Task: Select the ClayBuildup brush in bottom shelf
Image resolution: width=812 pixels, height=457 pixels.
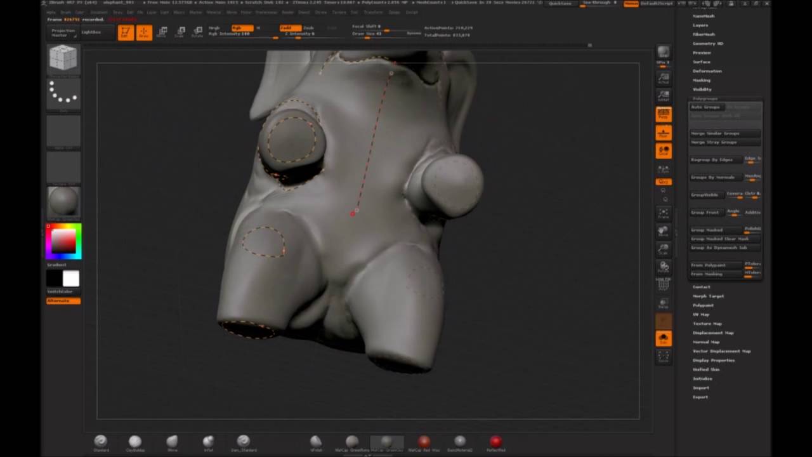Action: point(135,442)
